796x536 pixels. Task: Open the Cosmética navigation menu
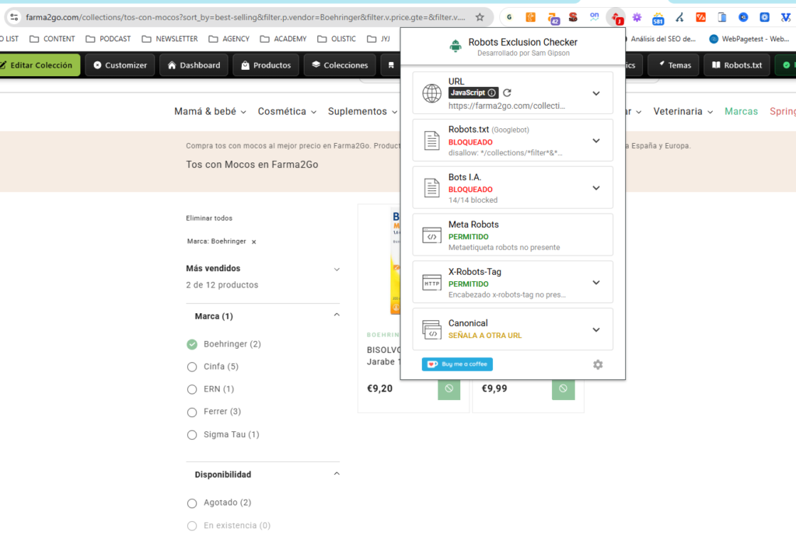287,112
